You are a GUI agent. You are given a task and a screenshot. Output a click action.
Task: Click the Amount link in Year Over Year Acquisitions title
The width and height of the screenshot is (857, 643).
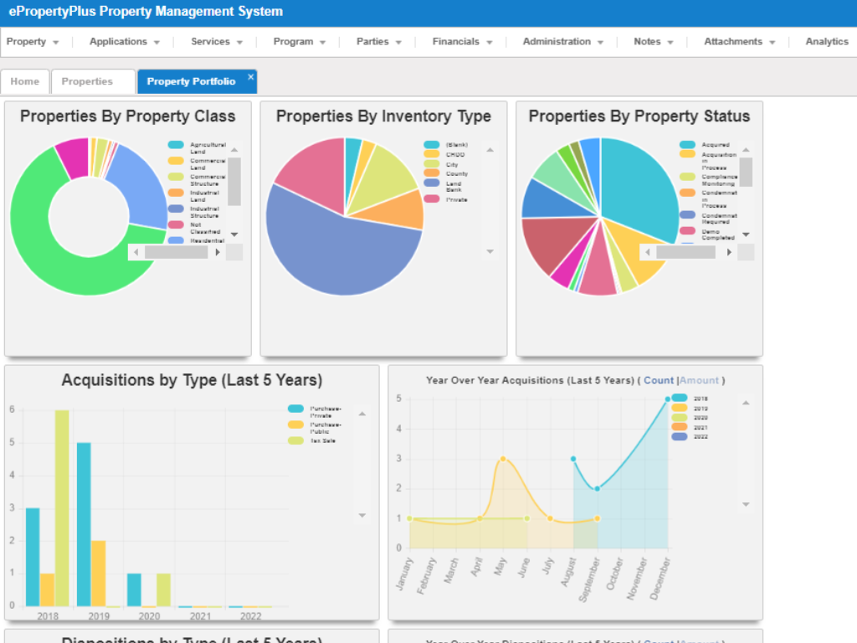point(700,380)
